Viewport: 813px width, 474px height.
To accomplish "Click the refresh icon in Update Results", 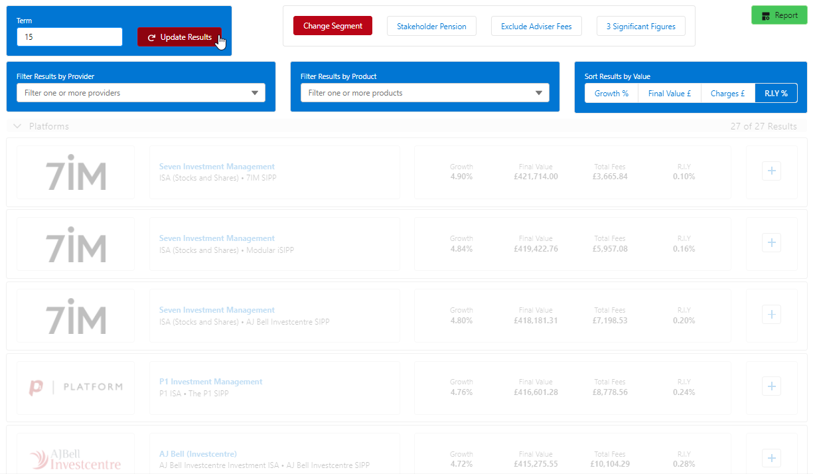I will pyautogui.click(x=151, y=38).
